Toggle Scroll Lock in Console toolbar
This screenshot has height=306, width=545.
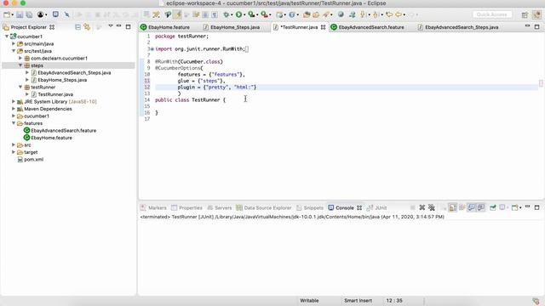[452, 207]
